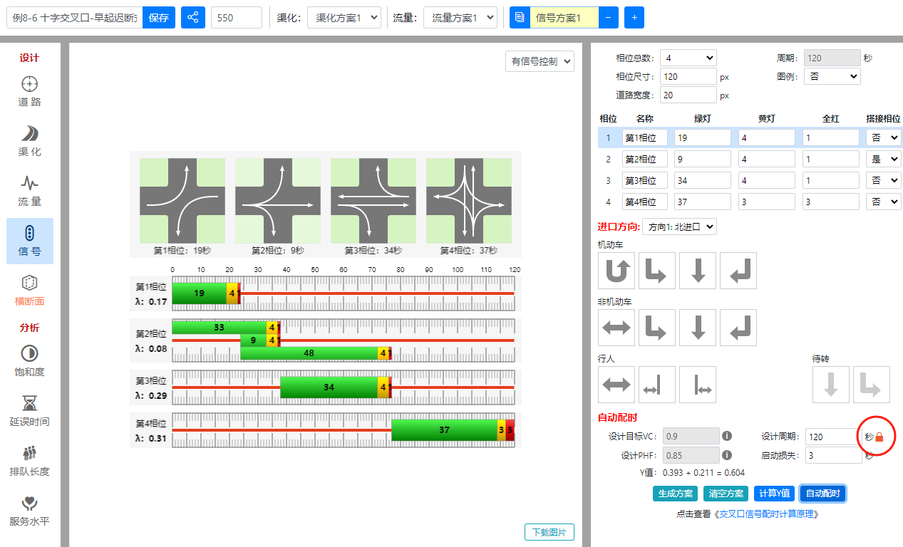Click the 下载图片 download button
This screenshot has height=547, width=903.
click(x=549, y=532)
